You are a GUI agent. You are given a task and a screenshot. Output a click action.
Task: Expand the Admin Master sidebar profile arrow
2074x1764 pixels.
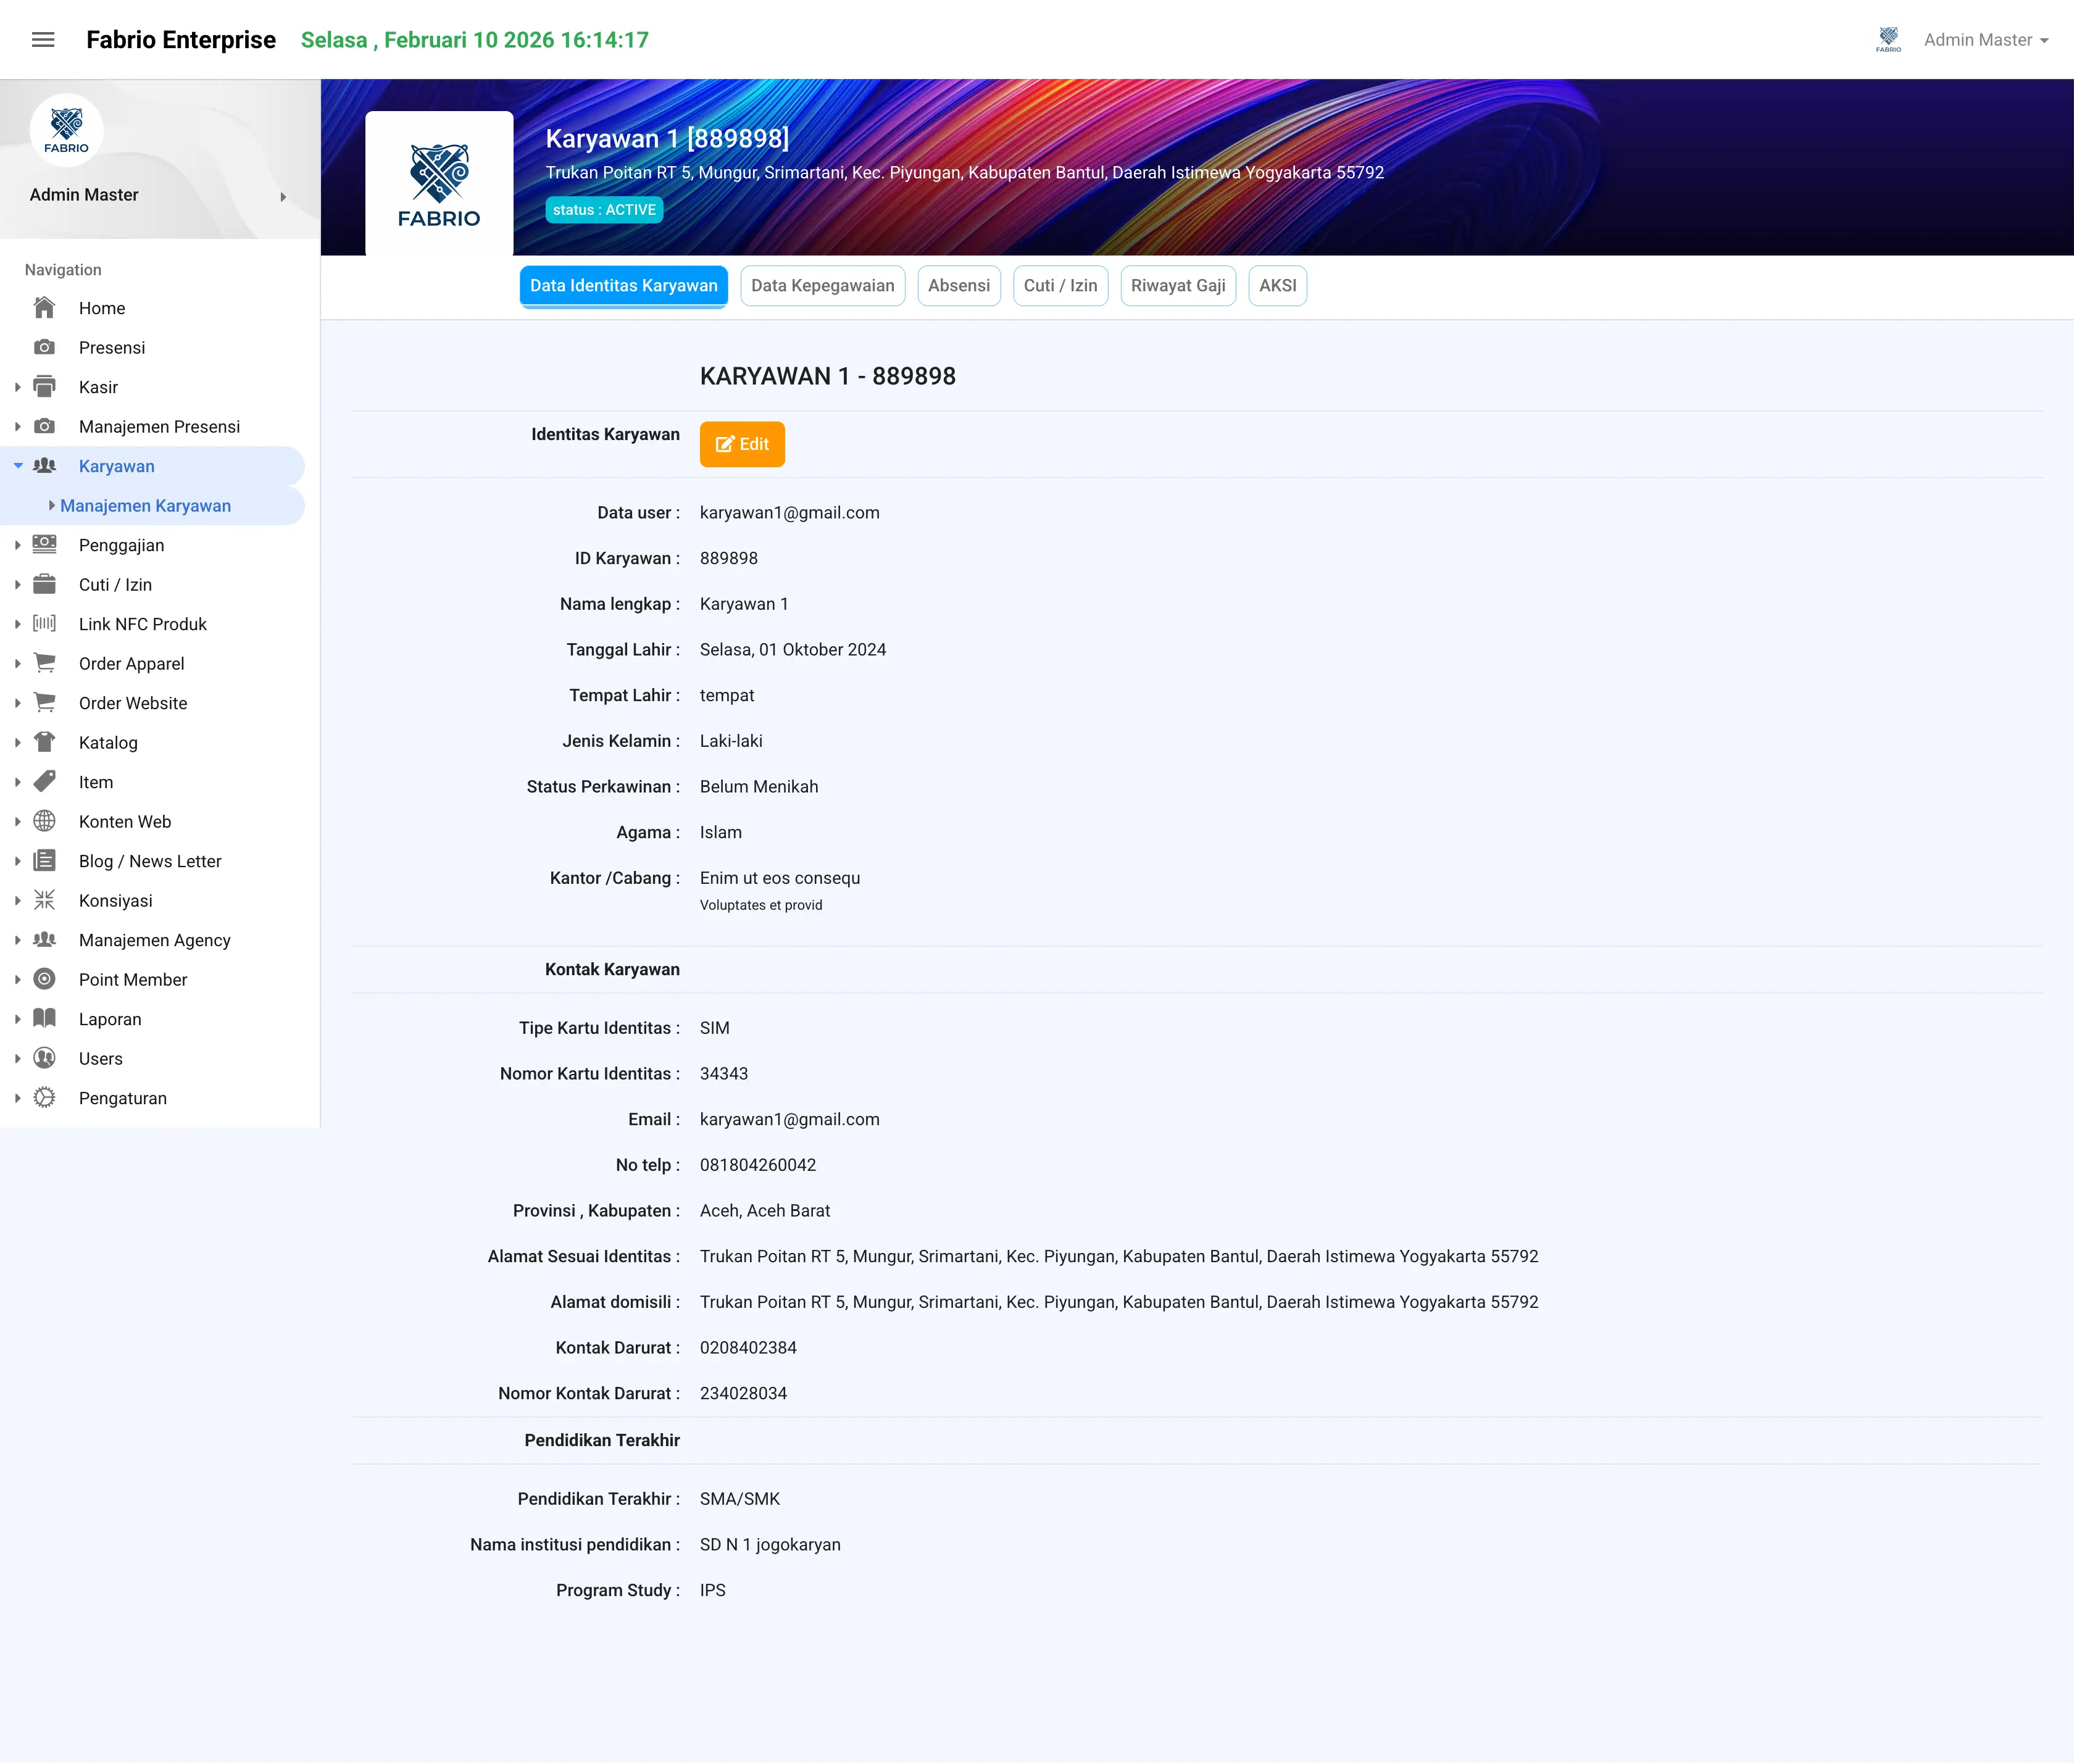tap(283, 197)
